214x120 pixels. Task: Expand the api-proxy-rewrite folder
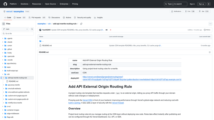3,85
